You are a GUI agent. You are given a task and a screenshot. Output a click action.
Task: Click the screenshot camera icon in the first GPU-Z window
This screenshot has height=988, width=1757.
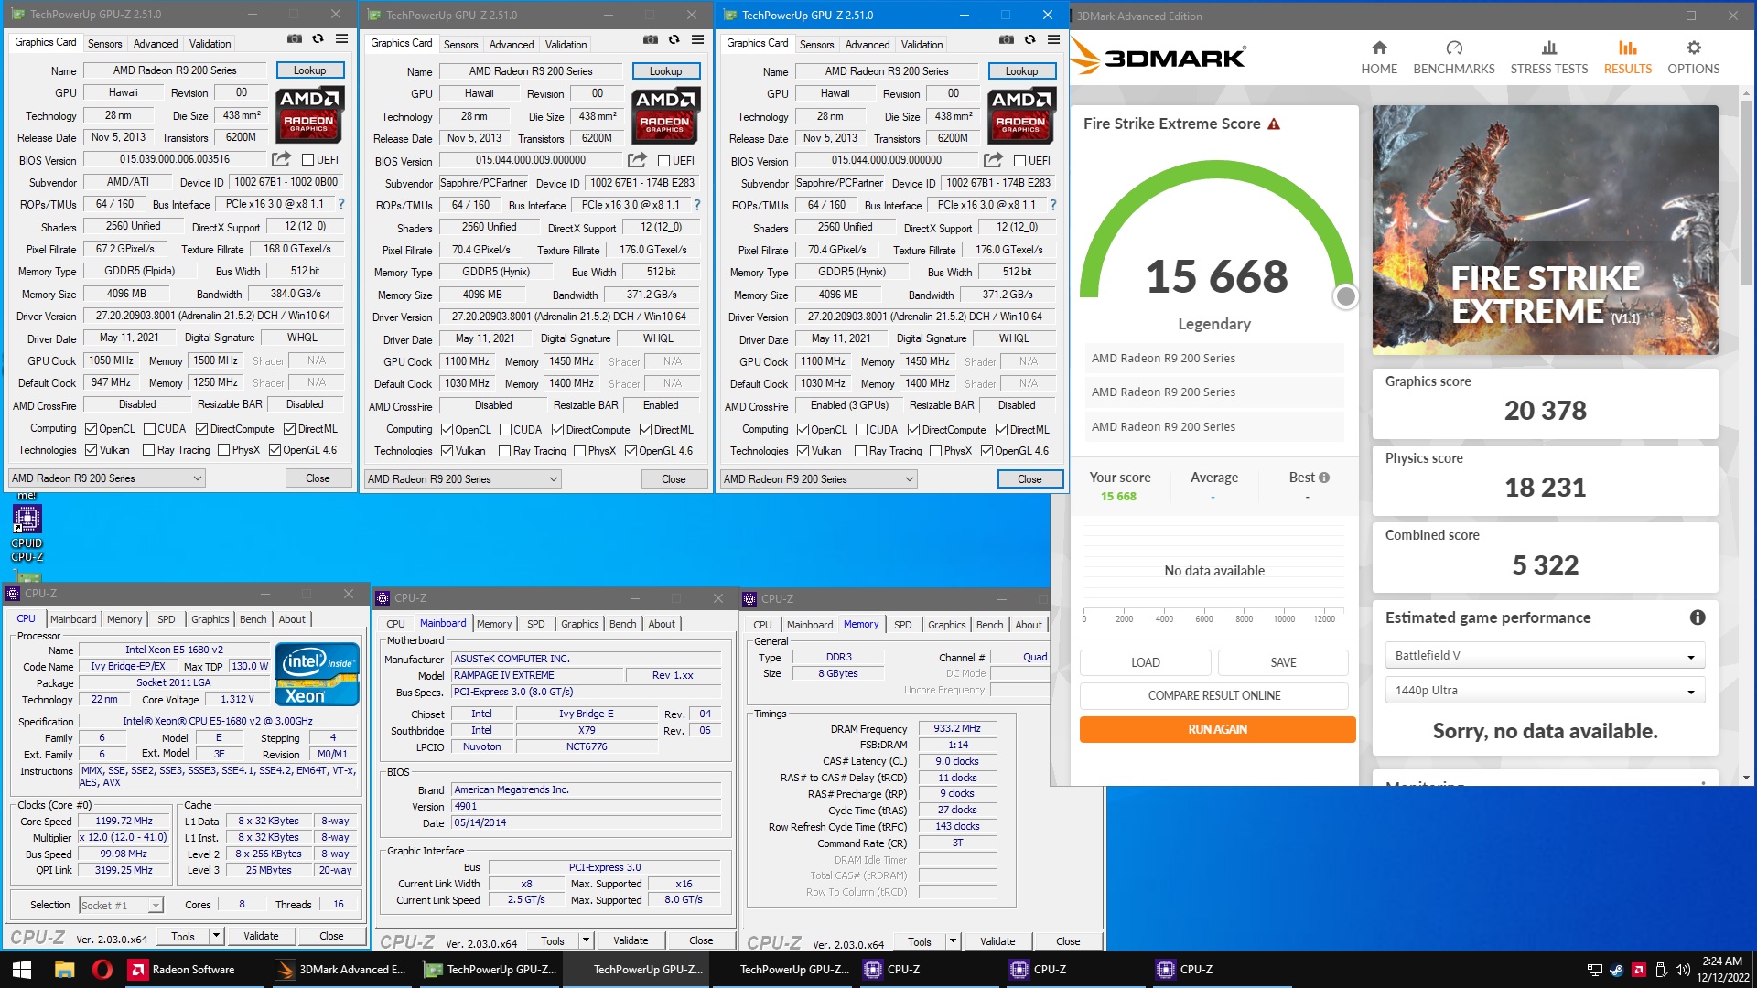coord(294,39)
